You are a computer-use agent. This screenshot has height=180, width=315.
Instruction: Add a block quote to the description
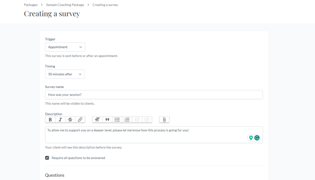(107, 120)
